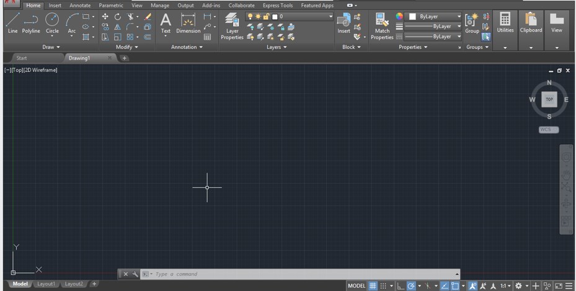Switch to the Annotate ribbon tab
The height and width of the screenshot is (291, 576).
click(x=80, y=6)
